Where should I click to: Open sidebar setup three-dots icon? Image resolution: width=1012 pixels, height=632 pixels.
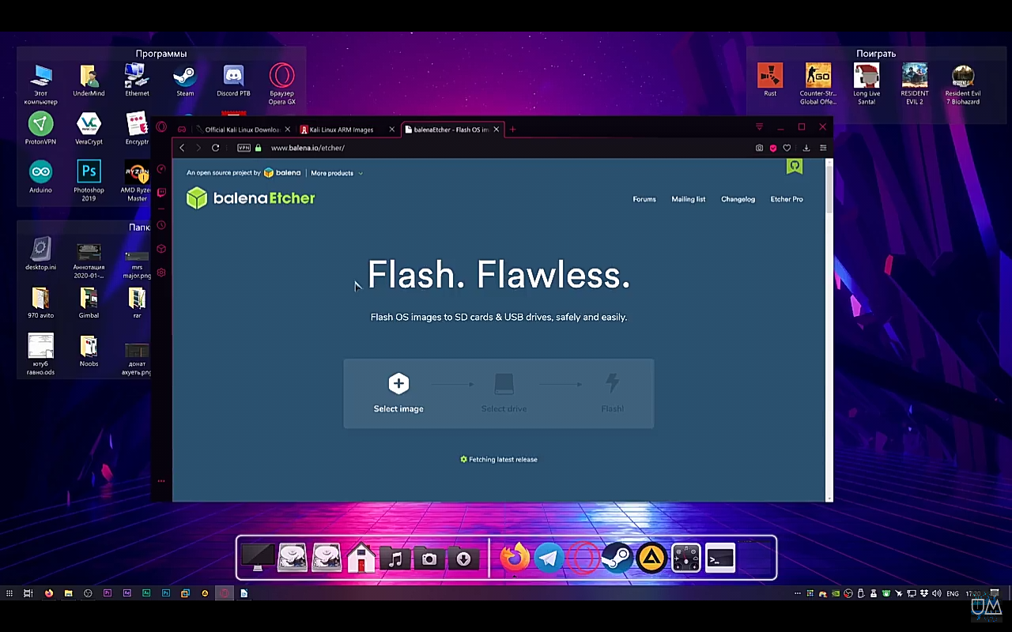click(x=161, y=481)
